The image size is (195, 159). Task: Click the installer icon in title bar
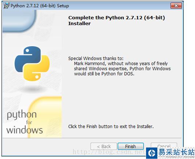tap(6, 6)
